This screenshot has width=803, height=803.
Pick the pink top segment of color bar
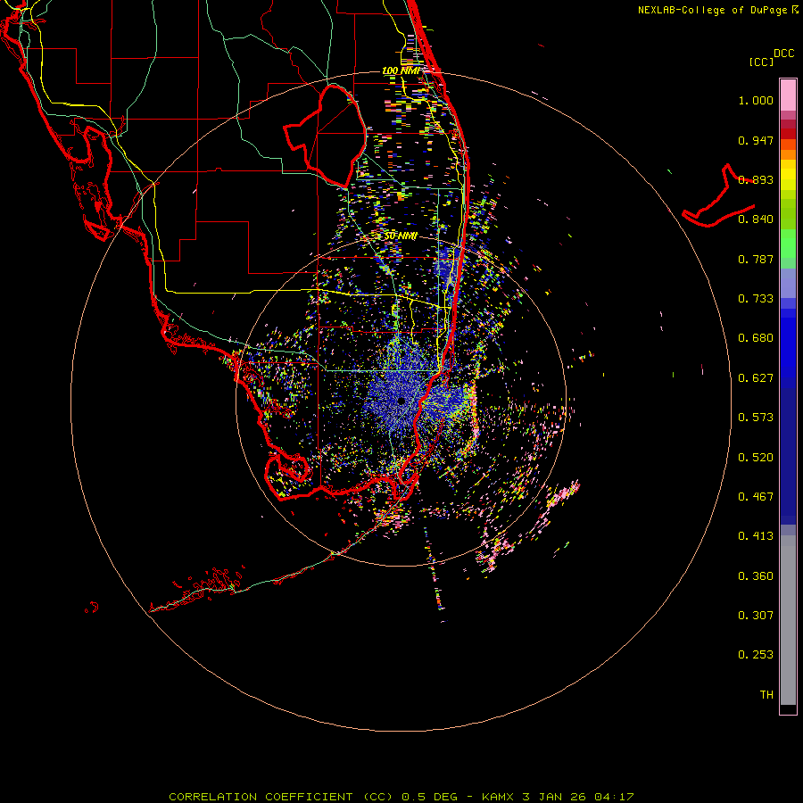788,95
